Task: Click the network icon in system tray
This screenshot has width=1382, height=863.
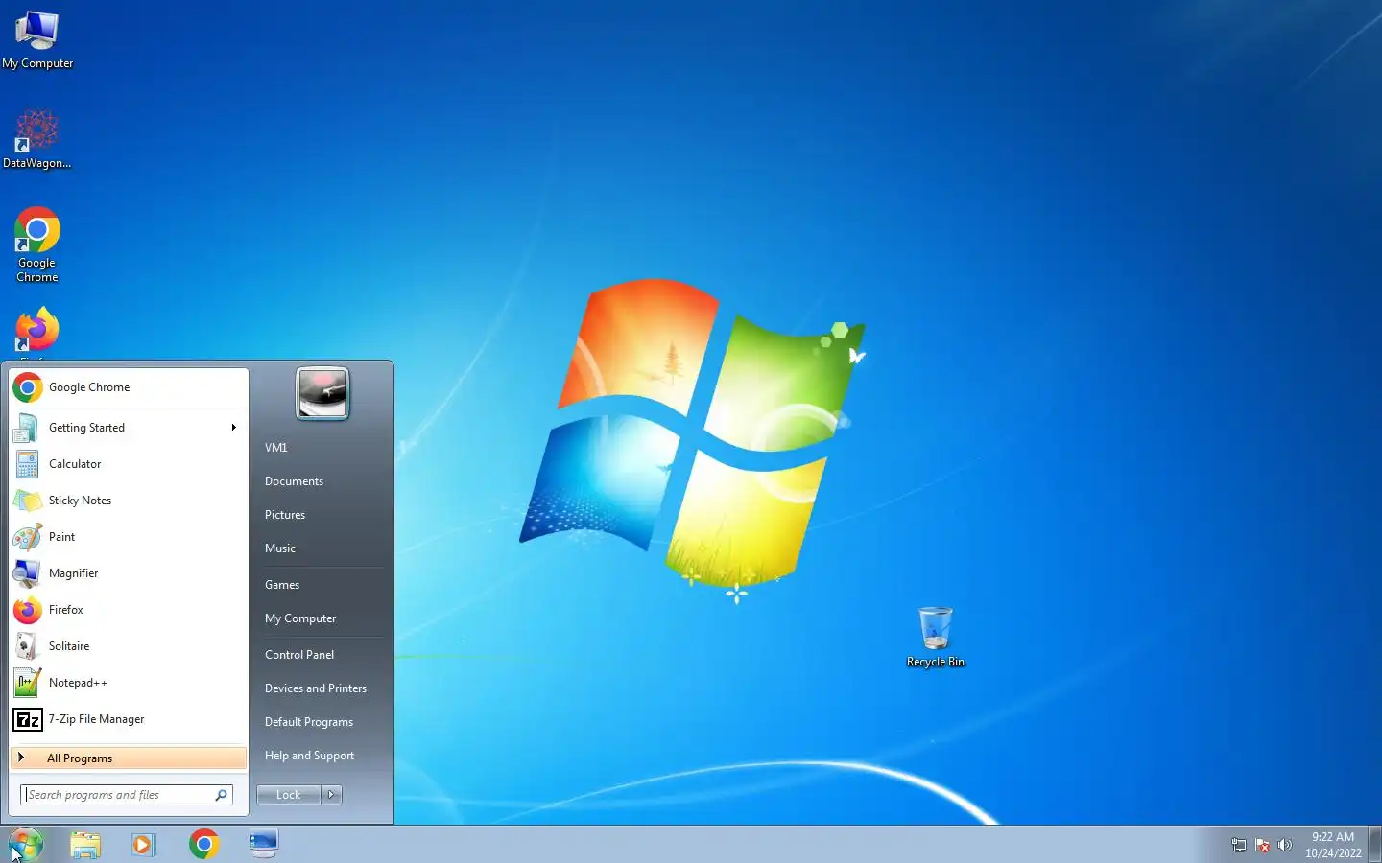Action: 1239,845
